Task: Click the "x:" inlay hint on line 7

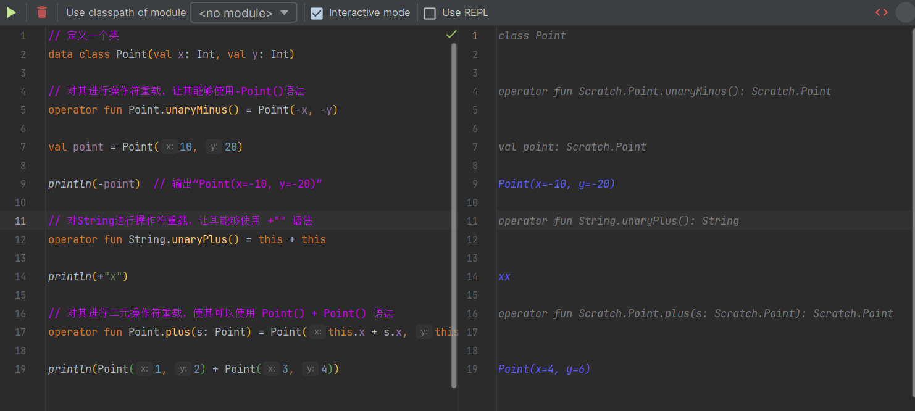Action: click(x=169, y=147)
